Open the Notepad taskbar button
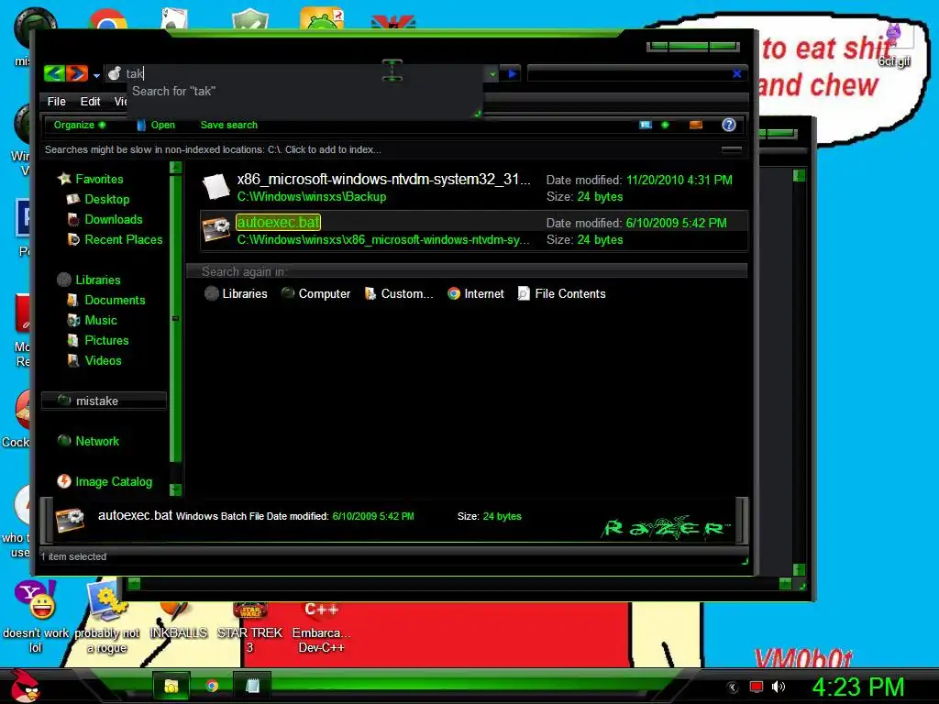The width and height of the screenshot is (939, 704). (252, 686)
